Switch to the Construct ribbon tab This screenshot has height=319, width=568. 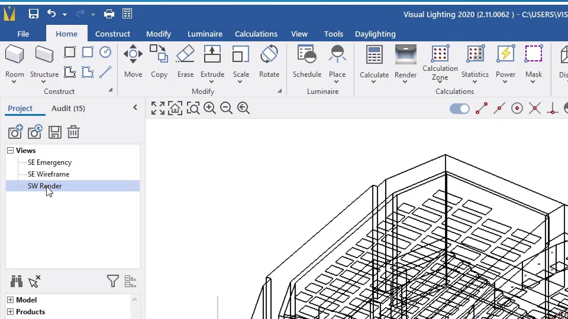pyautogui.click(x=113, y=34)
